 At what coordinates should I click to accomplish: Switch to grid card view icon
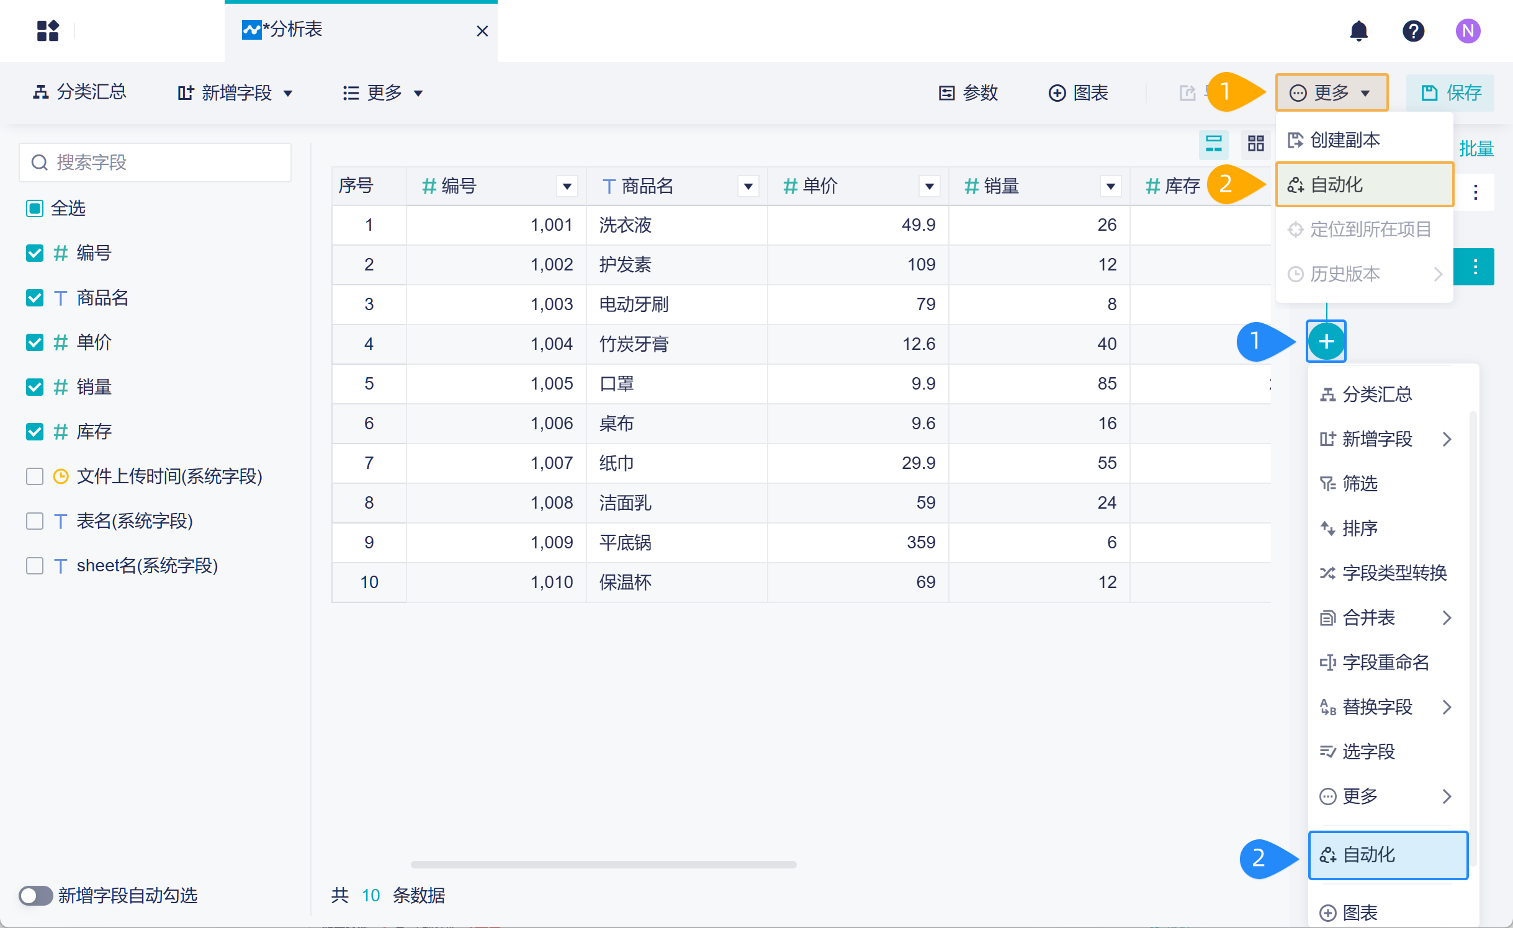(1256, 143)
